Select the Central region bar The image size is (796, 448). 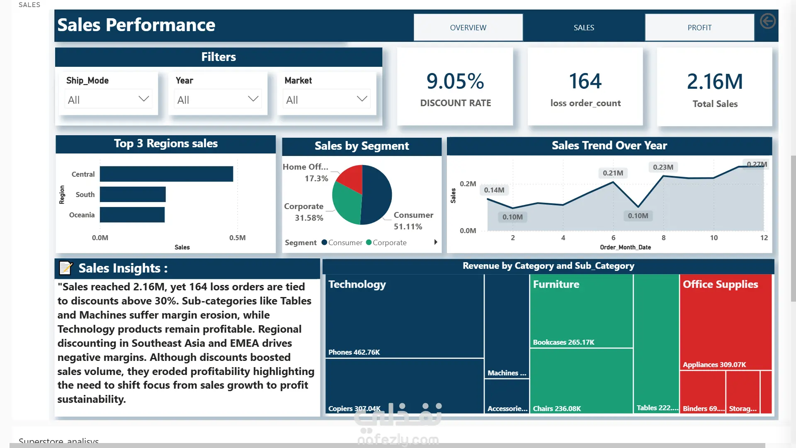(x=166, y=174)
